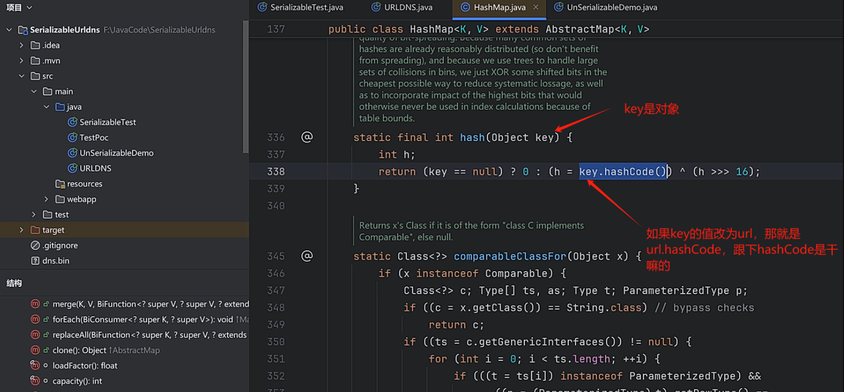
Task: Switch to the UnSerializableDemo.java tab
Action: coord(605,7)
